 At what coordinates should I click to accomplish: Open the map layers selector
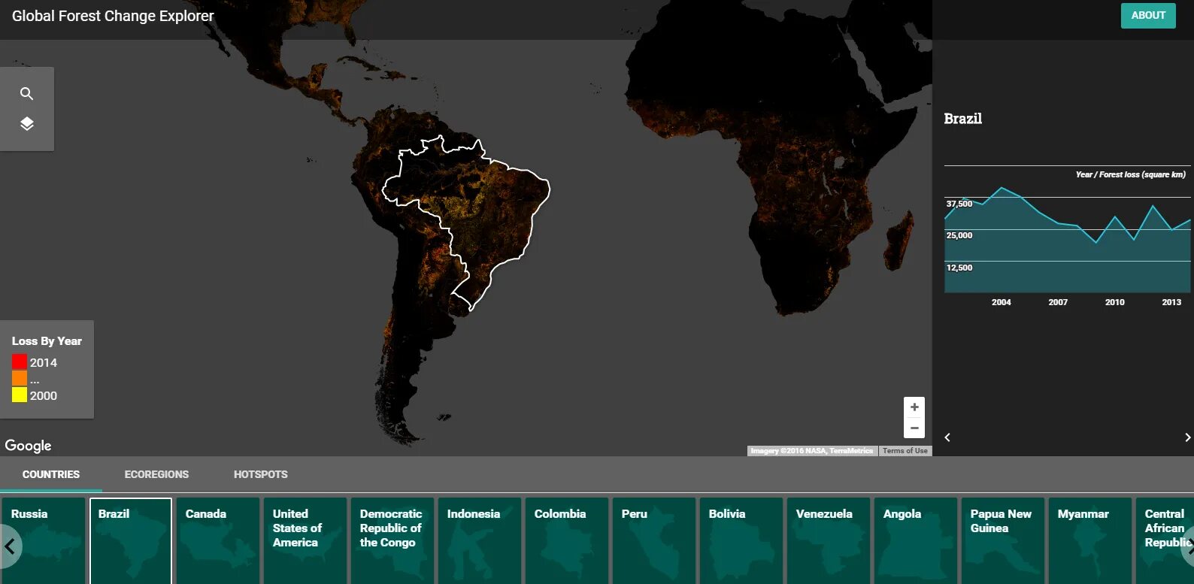[x=26, y=124]
